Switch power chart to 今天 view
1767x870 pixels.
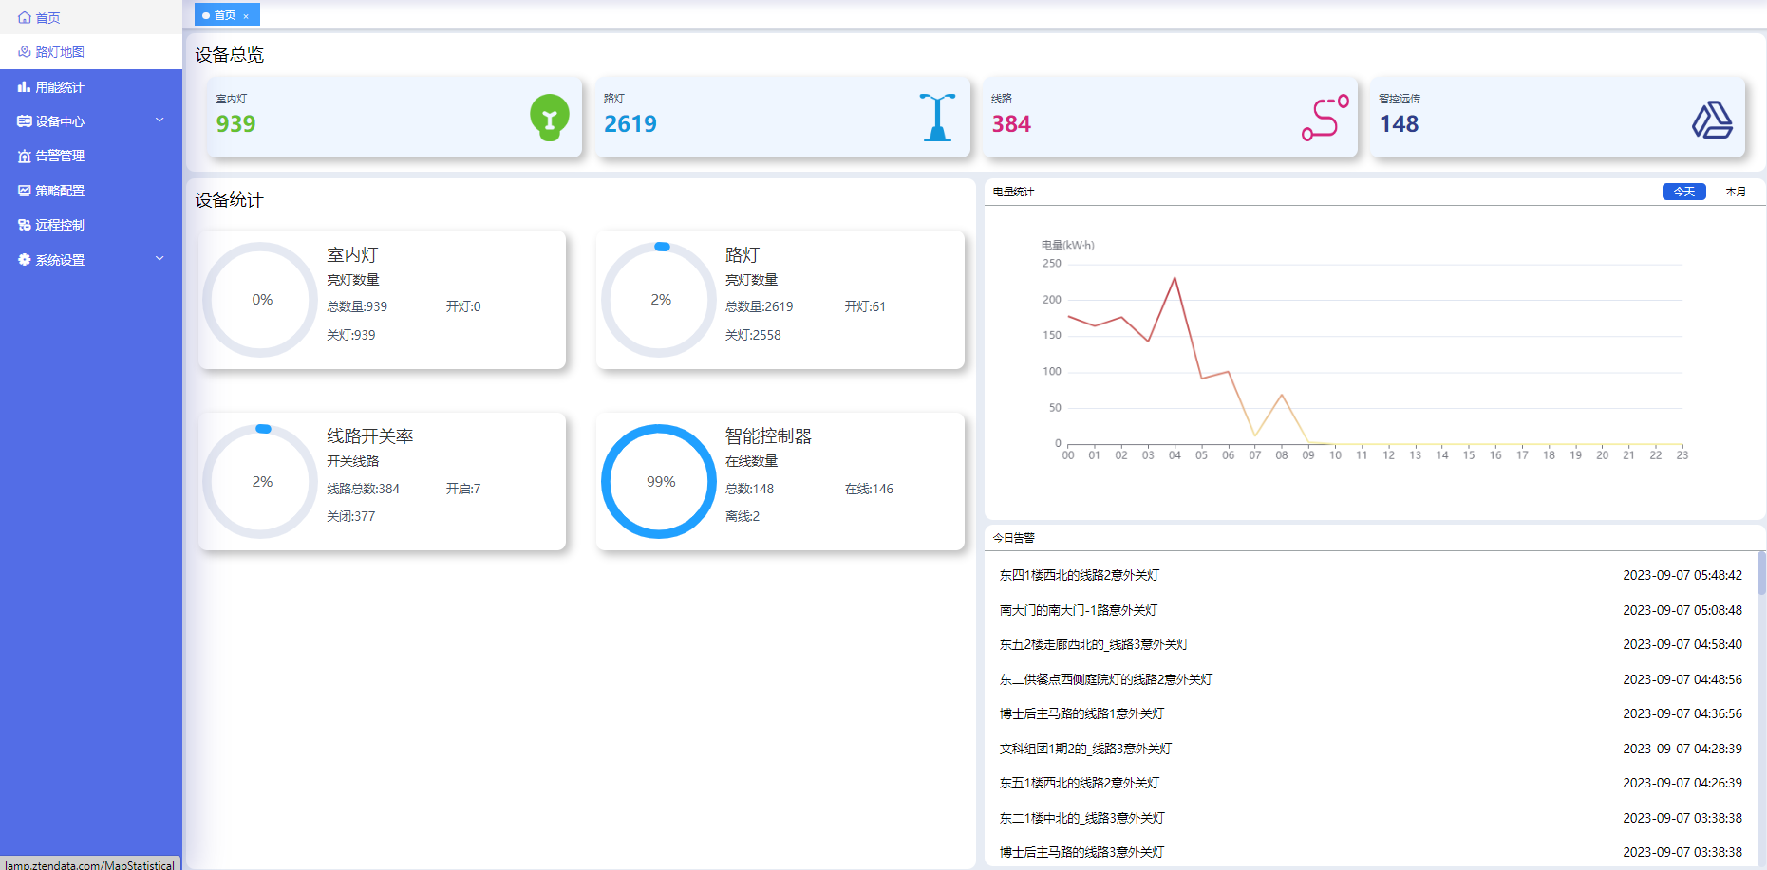(x=1683, y=192)
